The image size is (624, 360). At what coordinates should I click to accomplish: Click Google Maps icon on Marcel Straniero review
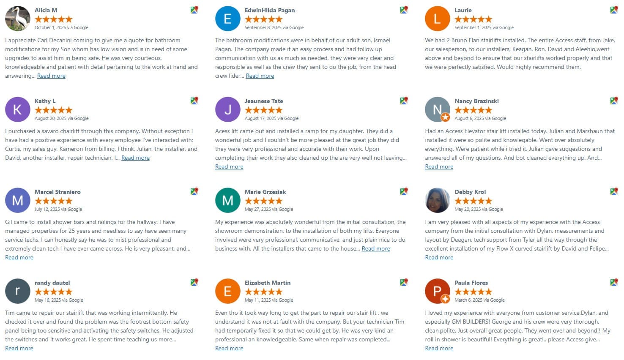pyautogui.click(x=194, y=191)
